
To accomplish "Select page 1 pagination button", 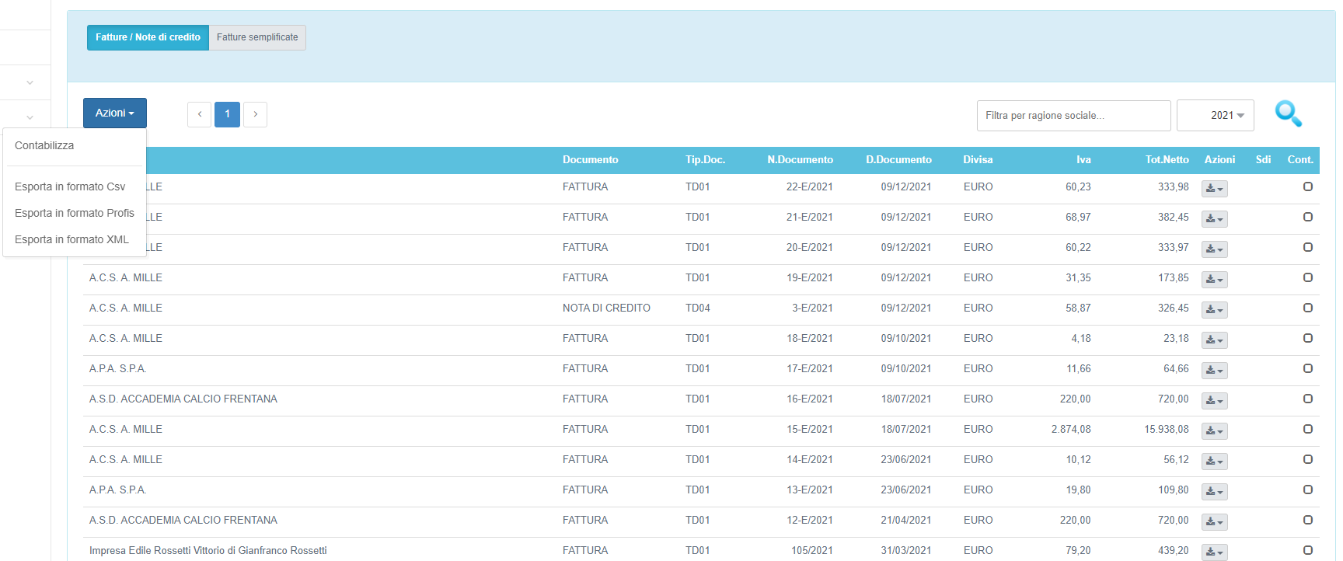I will 227,114.
